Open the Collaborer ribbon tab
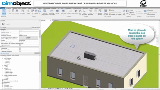The image size is (160, 90). tap(53, 8)
